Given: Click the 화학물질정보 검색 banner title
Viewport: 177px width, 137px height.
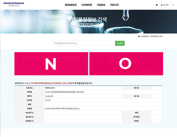Looking at the screenshot, I should click(88, 19).
